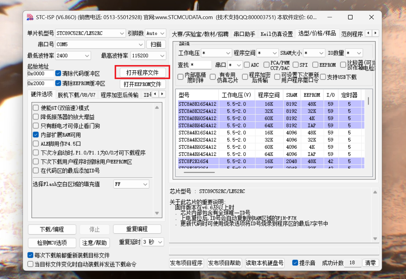Enable 使能6T(双倍速)模式 option

[36, 108]
